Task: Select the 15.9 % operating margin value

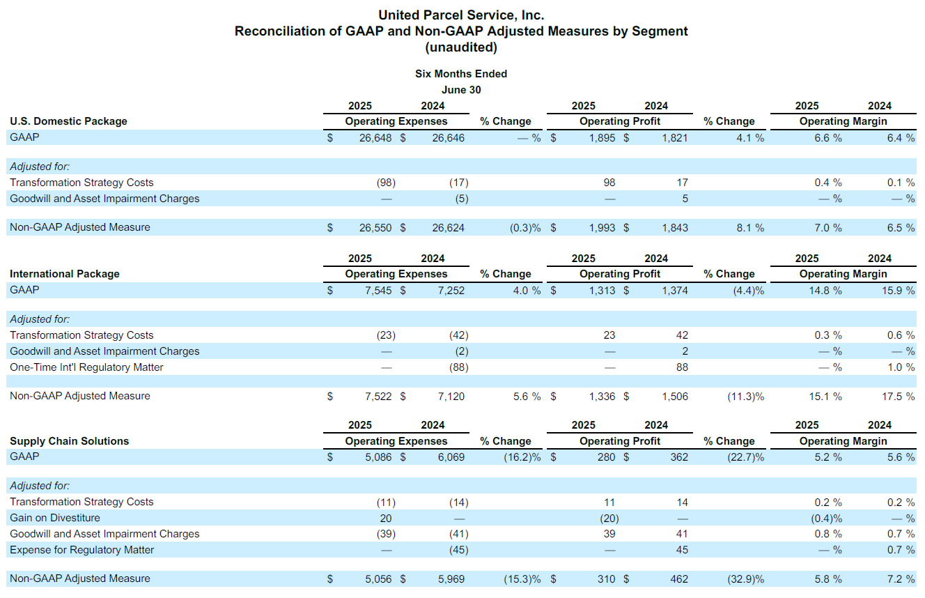Action: pos(898,291)
